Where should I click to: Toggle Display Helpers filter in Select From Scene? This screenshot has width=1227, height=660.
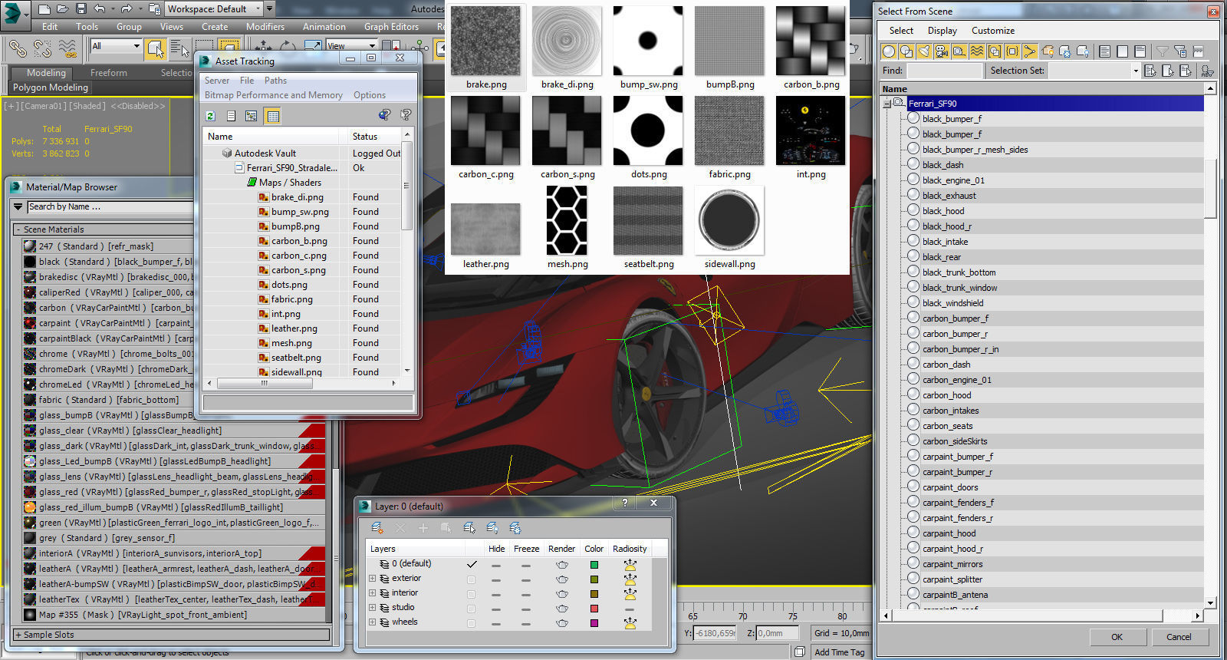coord(959,51)
